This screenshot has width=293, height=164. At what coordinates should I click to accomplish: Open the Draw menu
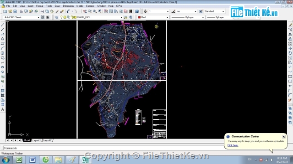click(57, 6)
